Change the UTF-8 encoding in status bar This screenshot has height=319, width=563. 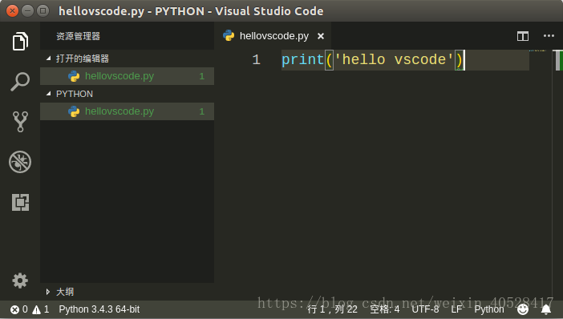[425, 309]
